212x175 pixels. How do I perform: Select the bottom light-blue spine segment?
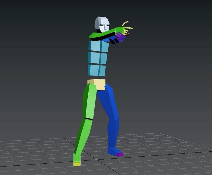[97, 70]
